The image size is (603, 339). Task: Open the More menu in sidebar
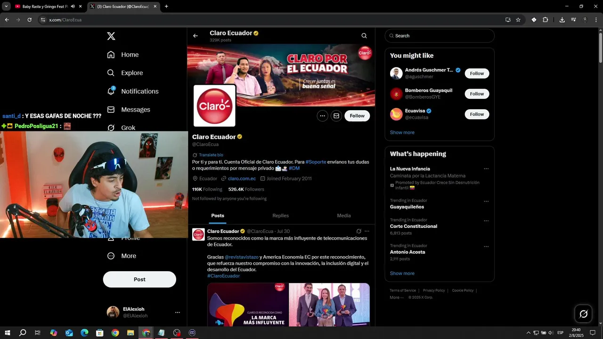tap(122, 256)
